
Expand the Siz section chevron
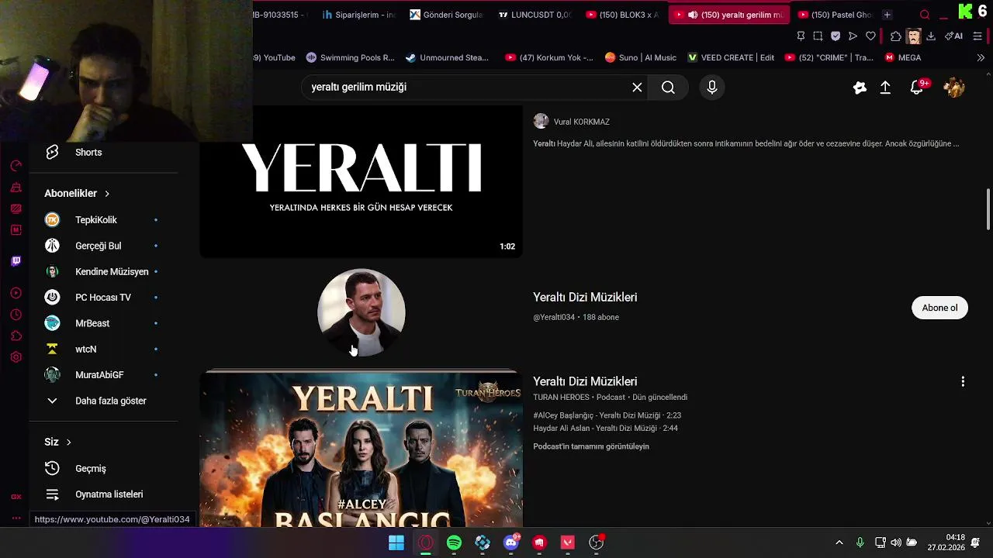pyautogui.click(x=68, y=443)
